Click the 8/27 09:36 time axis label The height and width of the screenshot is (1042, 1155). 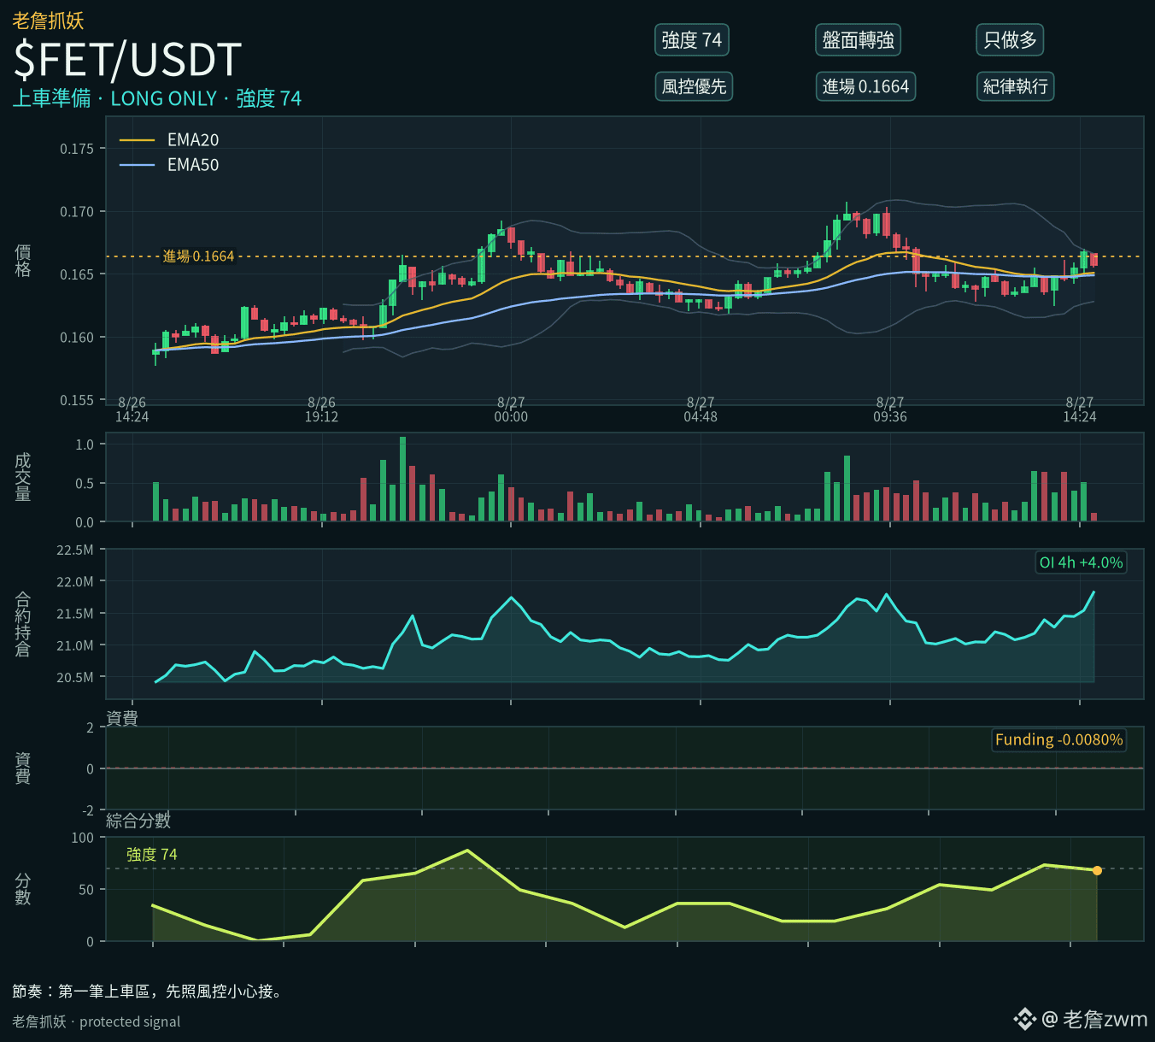point(890,410)
